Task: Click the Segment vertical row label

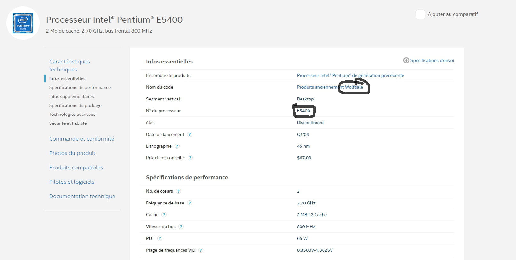Action: [x=163, y=99]
